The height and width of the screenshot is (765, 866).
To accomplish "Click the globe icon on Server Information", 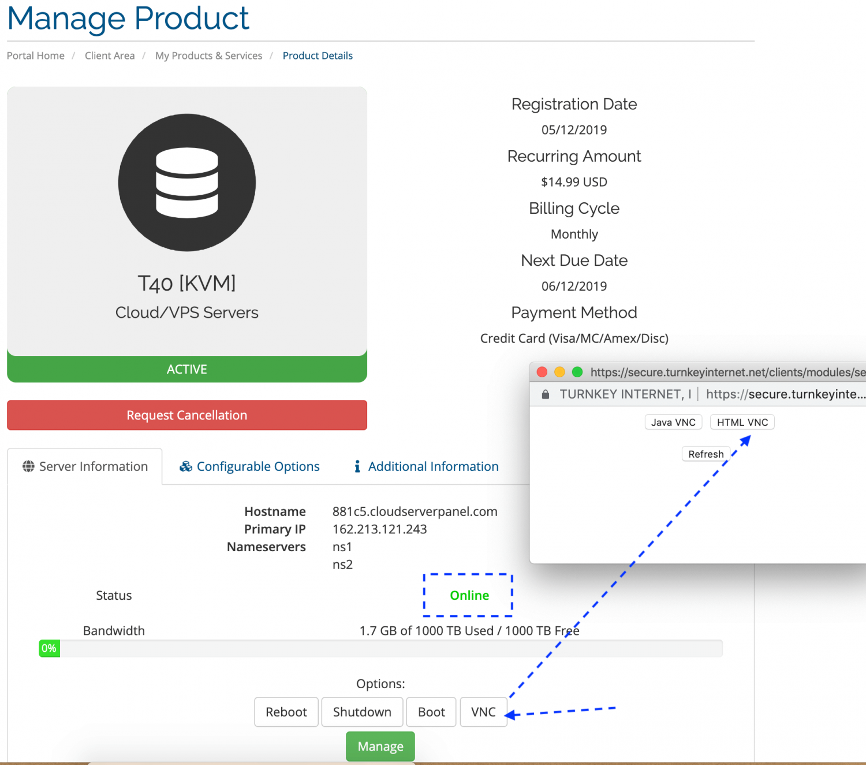I will click(x=28, y=466).
